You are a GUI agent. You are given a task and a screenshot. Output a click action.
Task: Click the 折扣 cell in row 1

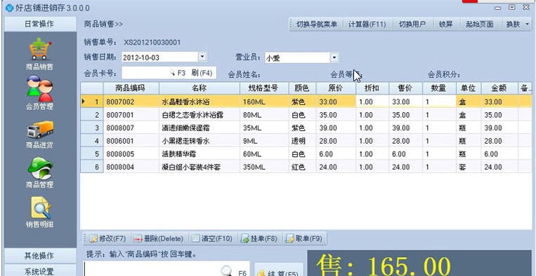(372, 102)
